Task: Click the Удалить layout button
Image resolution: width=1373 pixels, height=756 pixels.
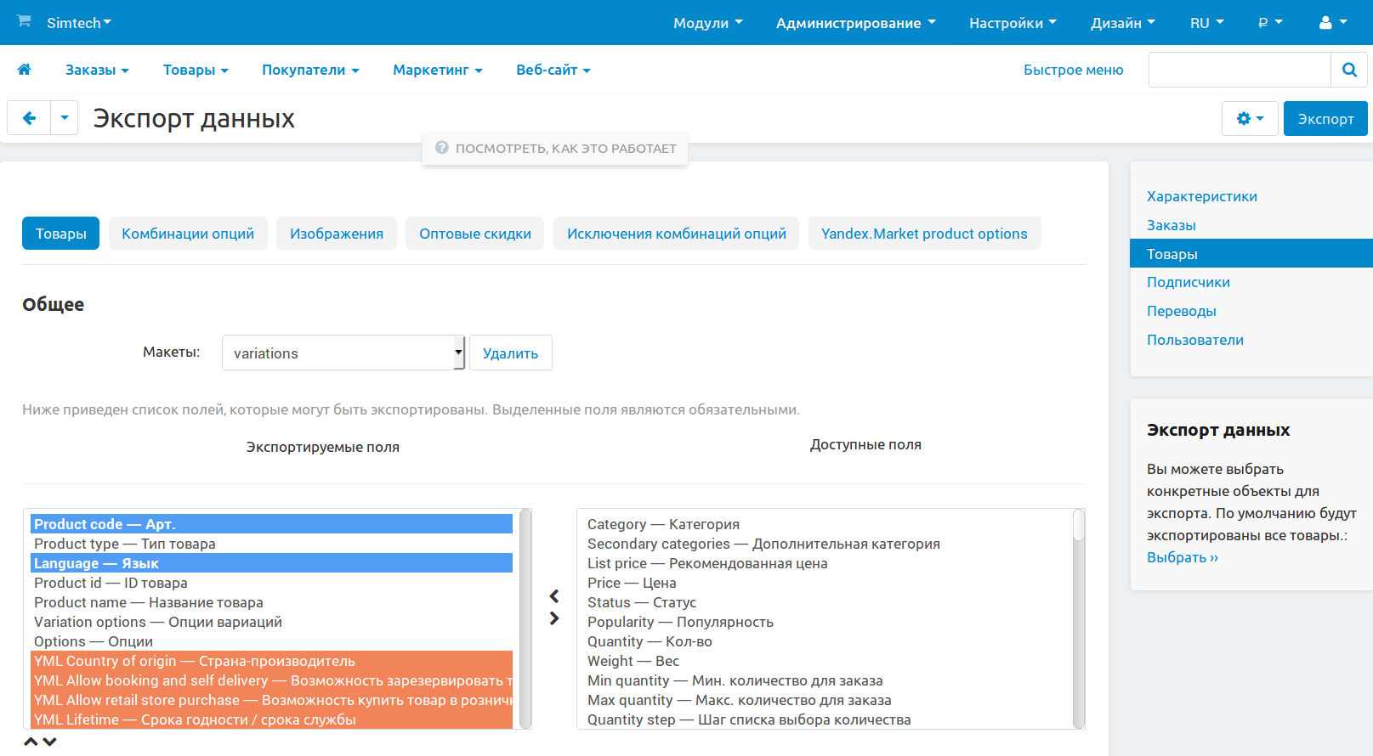Action: [510, 353]
